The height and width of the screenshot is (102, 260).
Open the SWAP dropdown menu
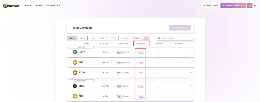pyautogui.click(x=29, y=6)
